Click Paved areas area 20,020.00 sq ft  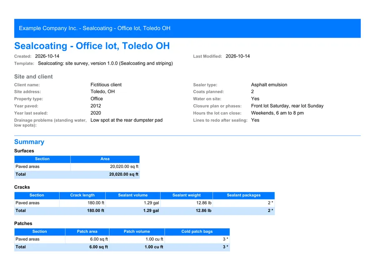[x=124, y=167]
